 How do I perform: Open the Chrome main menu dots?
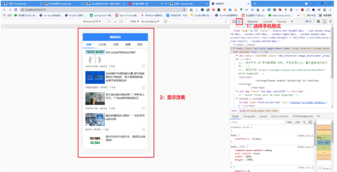pos(330,10)
